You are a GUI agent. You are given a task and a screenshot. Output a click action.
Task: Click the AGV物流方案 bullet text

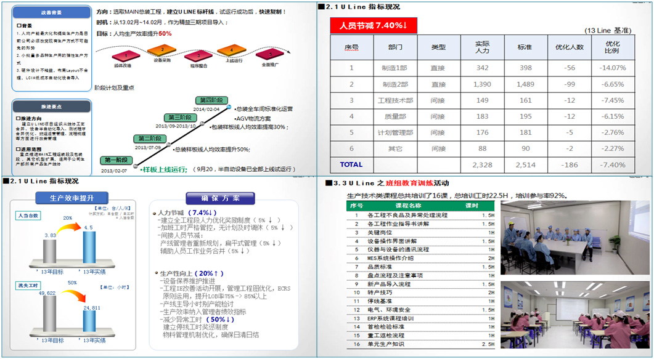(x=253, y=119)
